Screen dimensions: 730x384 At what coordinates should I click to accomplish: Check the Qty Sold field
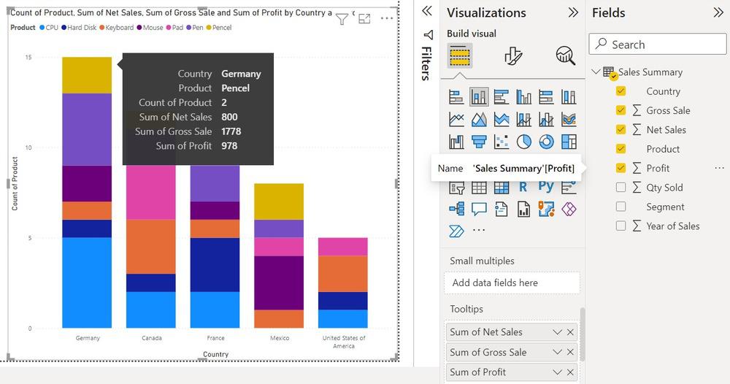620,187
